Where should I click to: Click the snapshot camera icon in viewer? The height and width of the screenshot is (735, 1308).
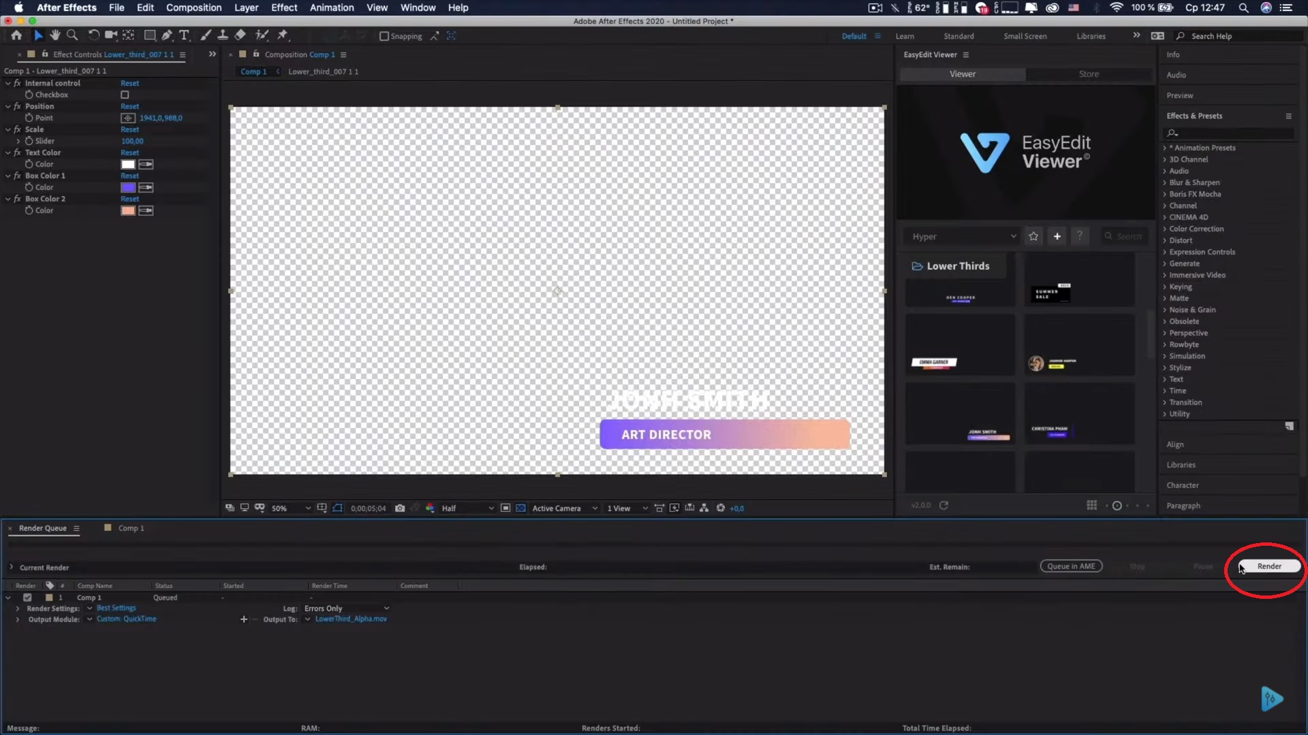click(x=400, y=508)
